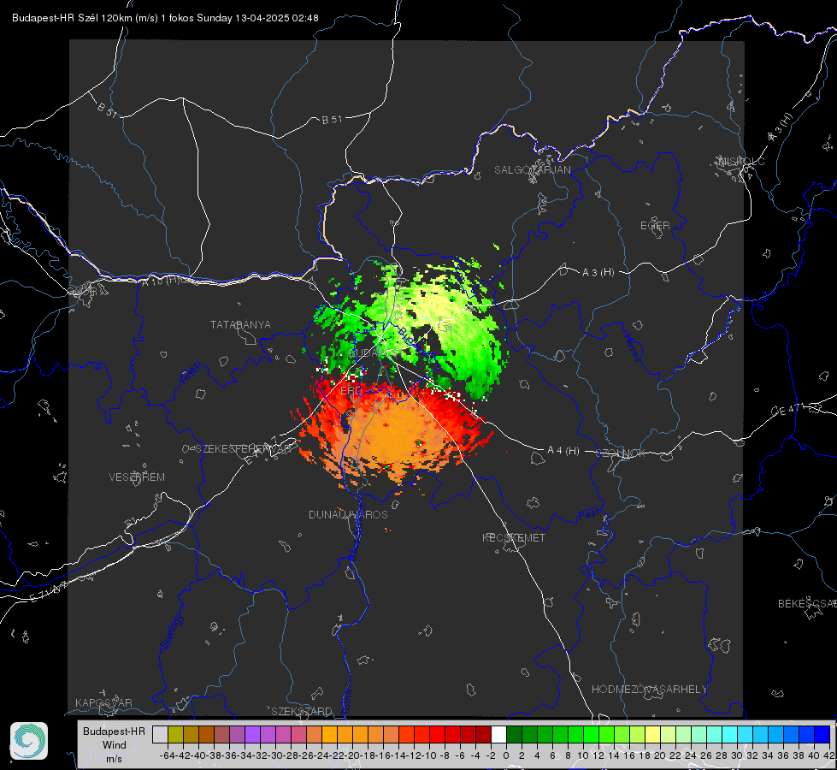Click the legend label Budapest-HR Wind m/s

pyautogui.click(x=115, y=745)
